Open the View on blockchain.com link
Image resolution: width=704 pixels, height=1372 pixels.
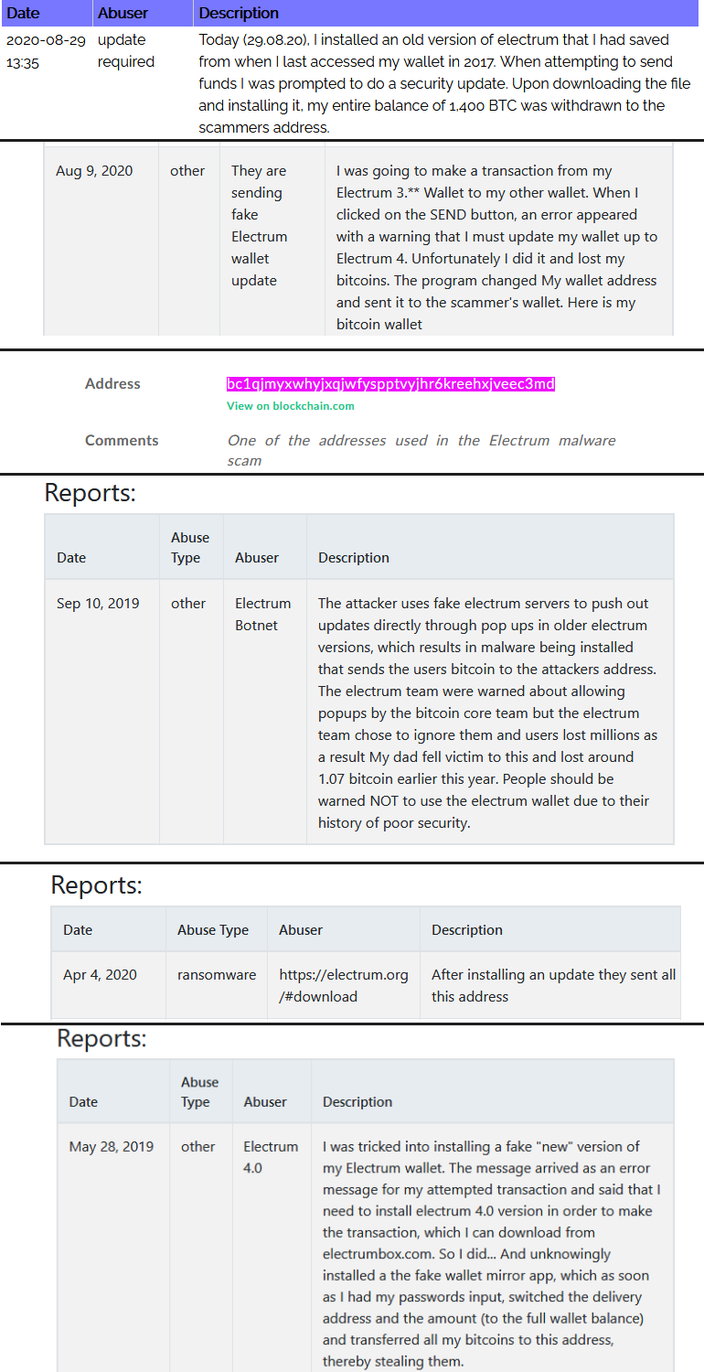click(x=290, y=406)
